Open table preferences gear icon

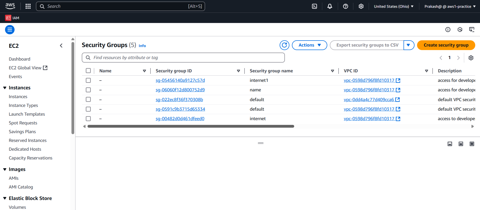click(x=471, y=58)
